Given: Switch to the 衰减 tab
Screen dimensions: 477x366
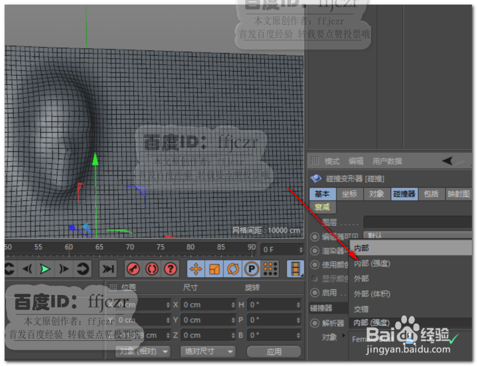Looking at the screenshot, I should click(x=322, y=207).
